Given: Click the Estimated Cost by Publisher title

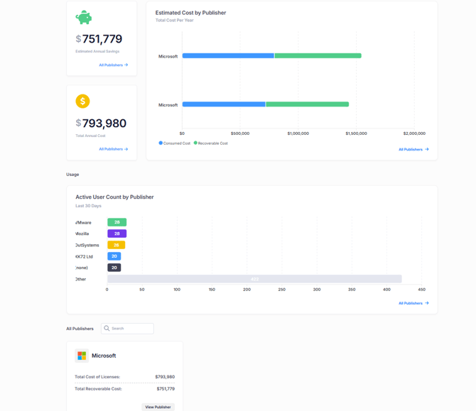Looking at the screenshot, I should 190,13.
